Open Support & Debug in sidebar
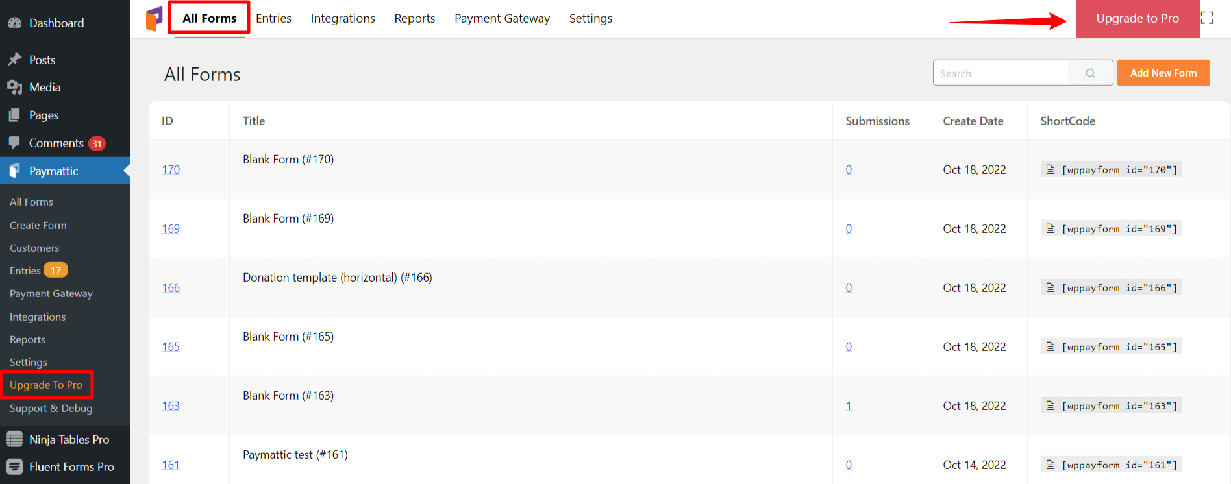 (51, 408)
